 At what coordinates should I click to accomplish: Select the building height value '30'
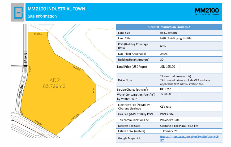[162, 60]
